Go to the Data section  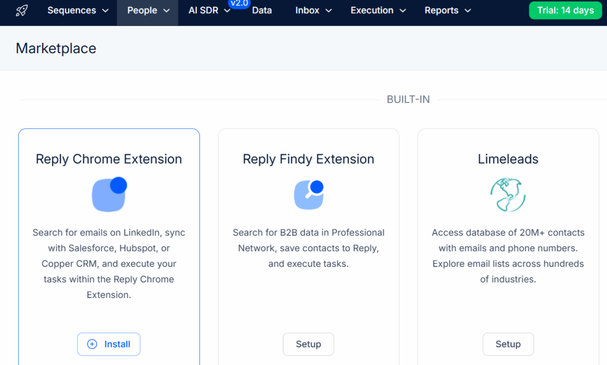tap(262, 11)
